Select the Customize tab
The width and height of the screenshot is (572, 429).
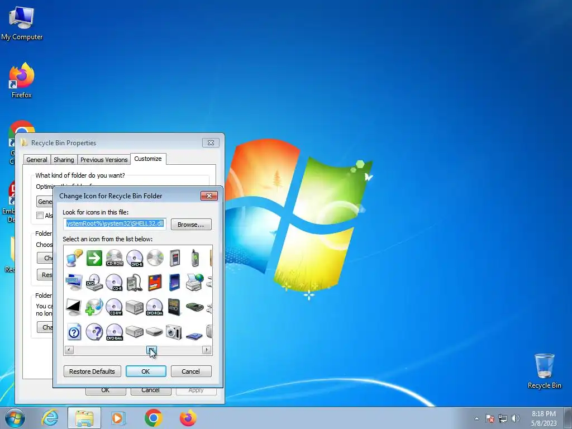pos(147,159)
